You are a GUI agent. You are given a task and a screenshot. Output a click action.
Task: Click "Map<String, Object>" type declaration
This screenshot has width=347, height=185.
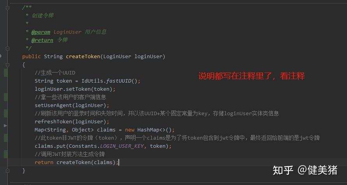[x=64, y=130]
